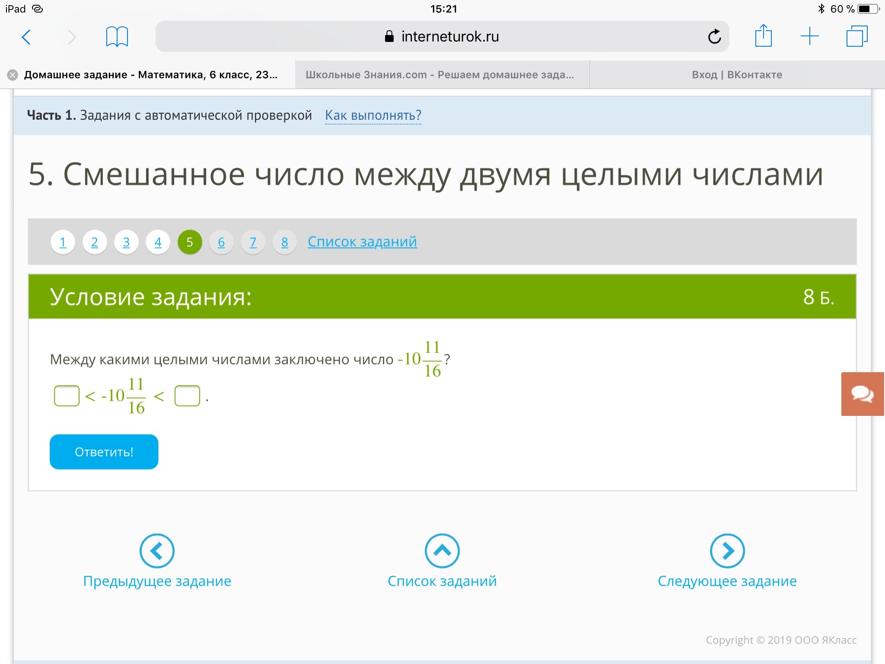Add a new tab with the plus icon

point(809,36)
